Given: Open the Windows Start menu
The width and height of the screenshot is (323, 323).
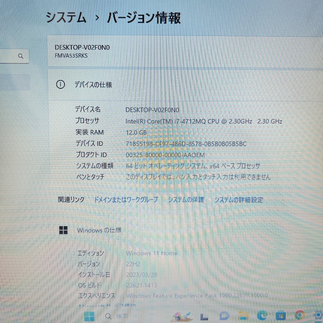Looking at the screenshot, I should tap(89, 316).
